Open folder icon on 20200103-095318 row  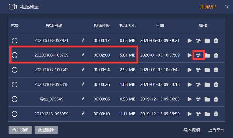pyautogui.click(x=207, y=84)
